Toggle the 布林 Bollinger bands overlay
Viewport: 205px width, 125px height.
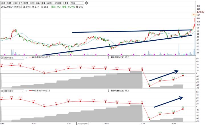(32, 3)
